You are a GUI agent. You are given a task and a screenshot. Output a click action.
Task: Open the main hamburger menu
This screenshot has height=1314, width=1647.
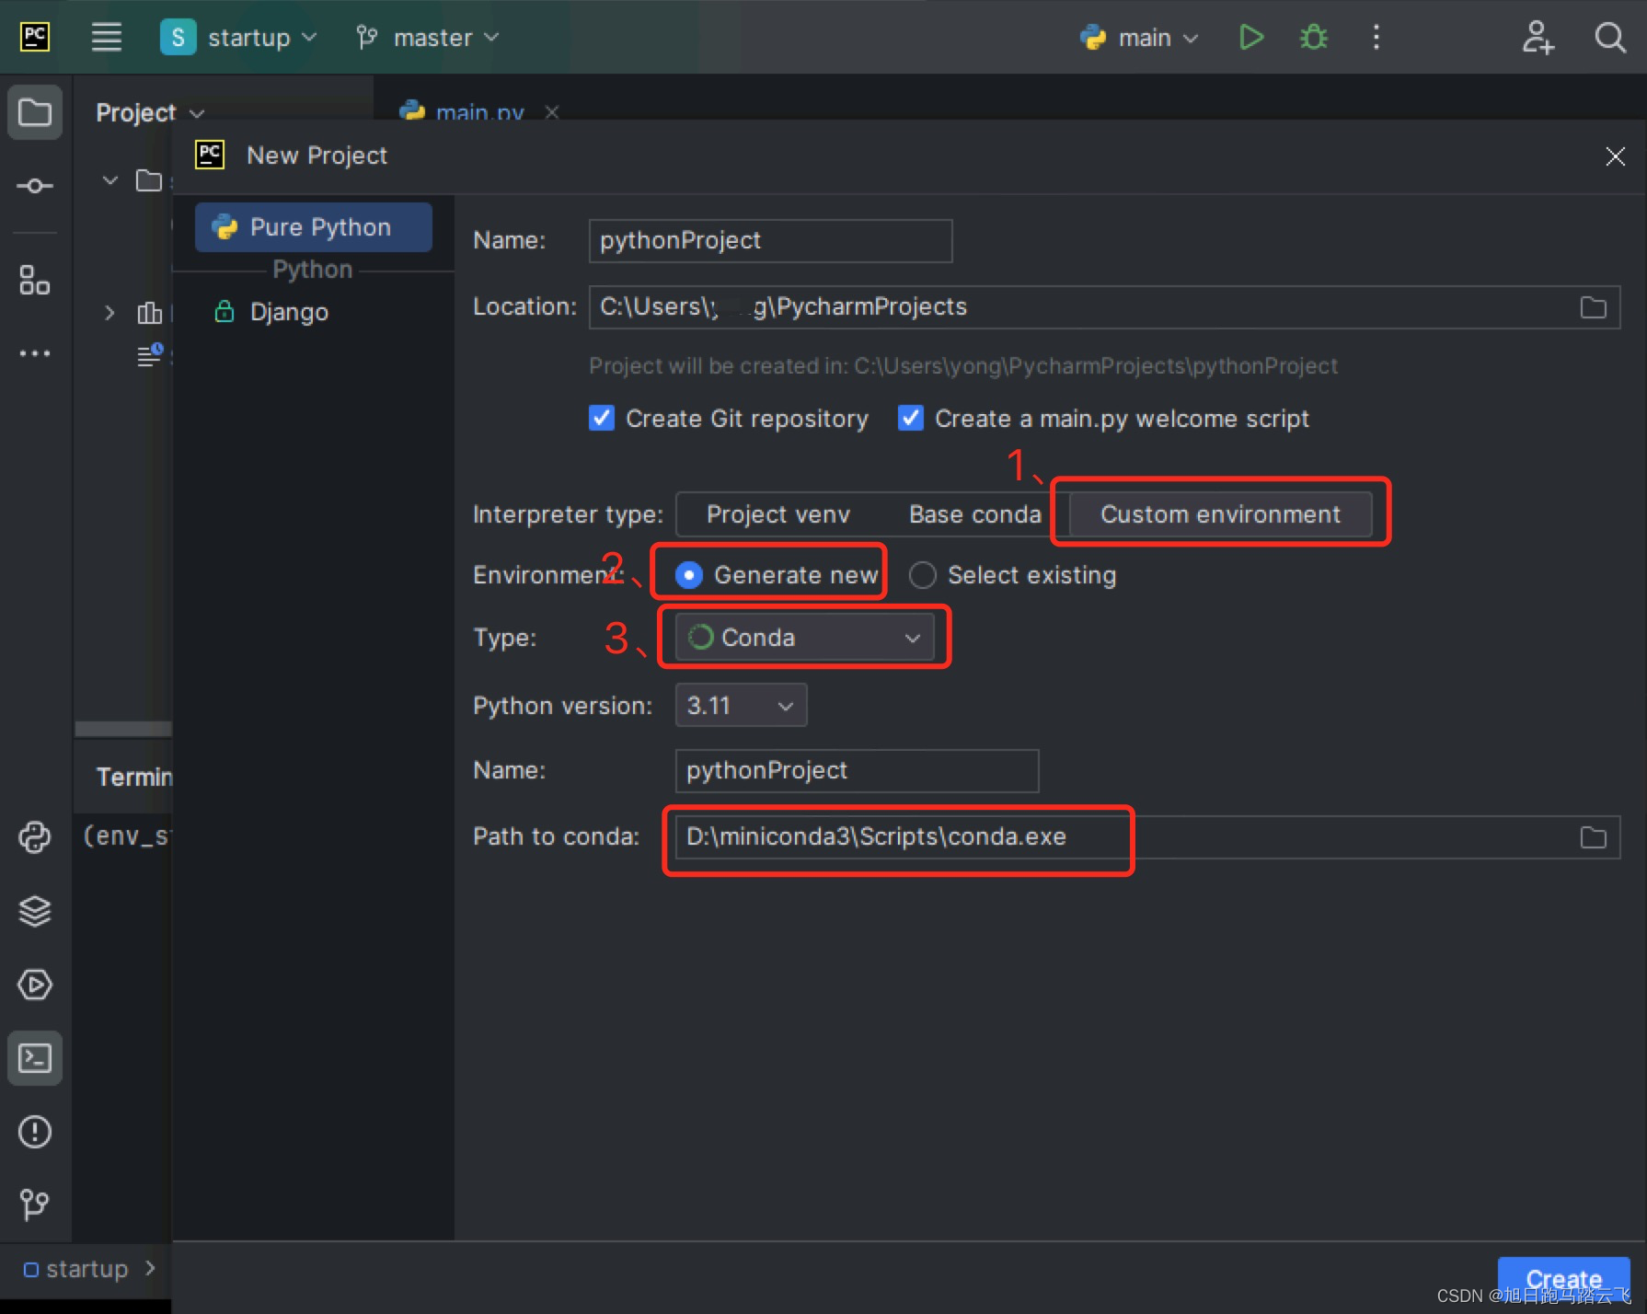click(x=107, y=37)
